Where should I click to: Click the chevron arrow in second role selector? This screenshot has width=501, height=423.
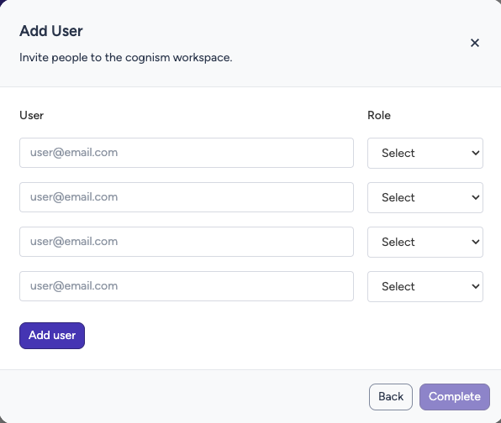pyautogui.click(x=476, y=197)
